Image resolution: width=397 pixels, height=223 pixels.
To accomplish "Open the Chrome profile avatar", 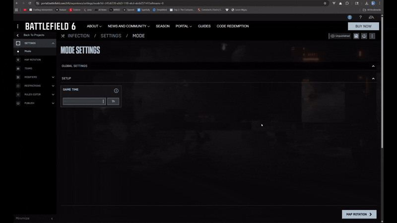I will (373, 3).
